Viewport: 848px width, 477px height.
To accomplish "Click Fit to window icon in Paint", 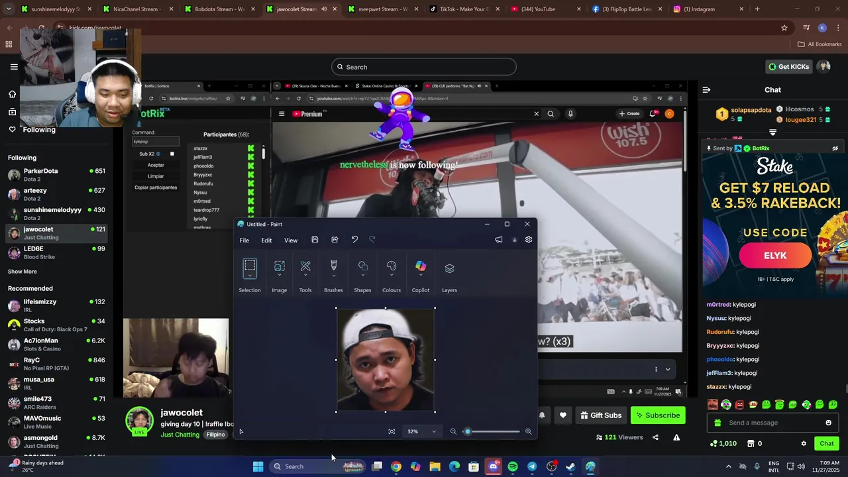I will [x=392, y=431].
